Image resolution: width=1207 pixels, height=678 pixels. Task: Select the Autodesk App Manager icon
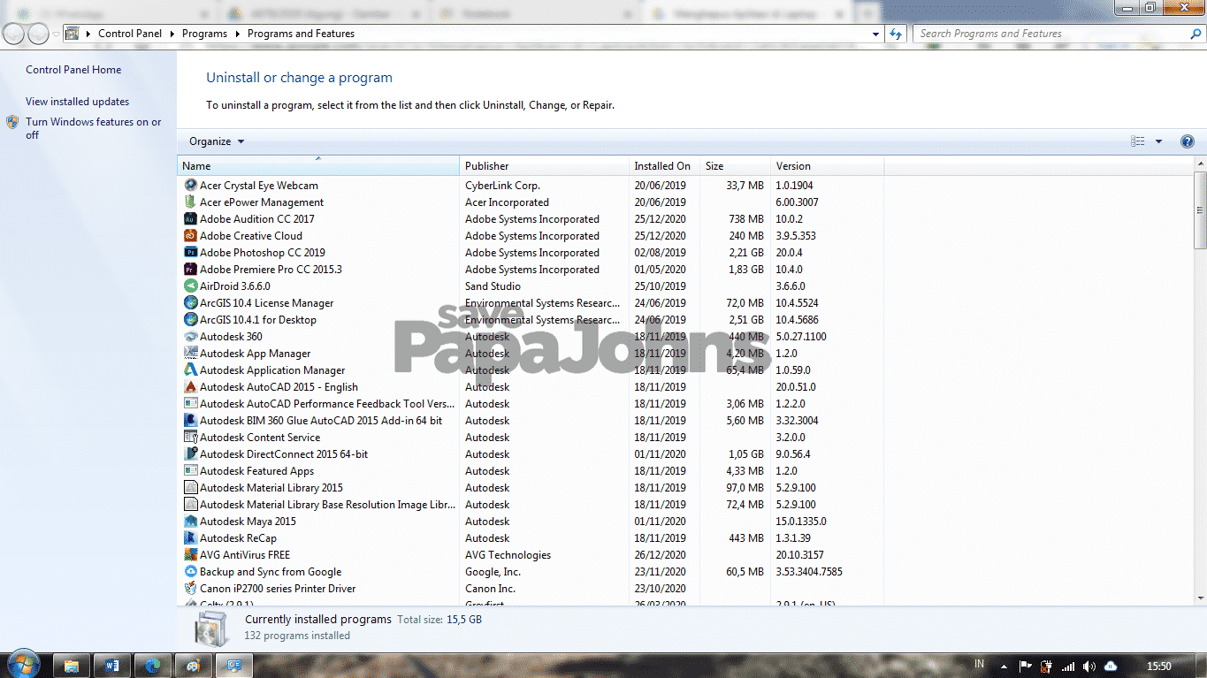(190, 354)
